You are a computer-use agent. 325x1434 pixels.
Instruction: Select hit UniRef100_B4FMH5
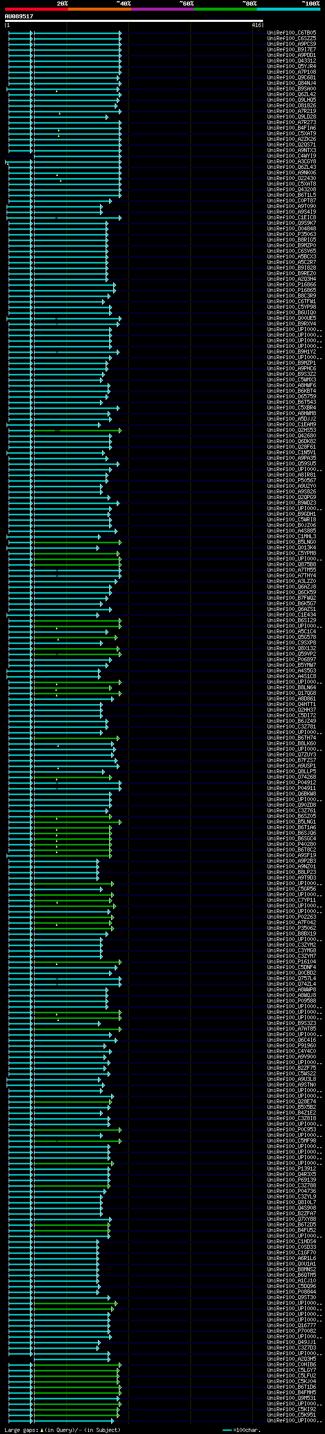point(291,1392)
